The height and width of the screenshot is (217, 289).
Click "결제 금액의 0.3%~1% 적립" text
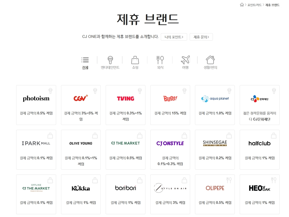pyautogui.click(x=126, y=116)
